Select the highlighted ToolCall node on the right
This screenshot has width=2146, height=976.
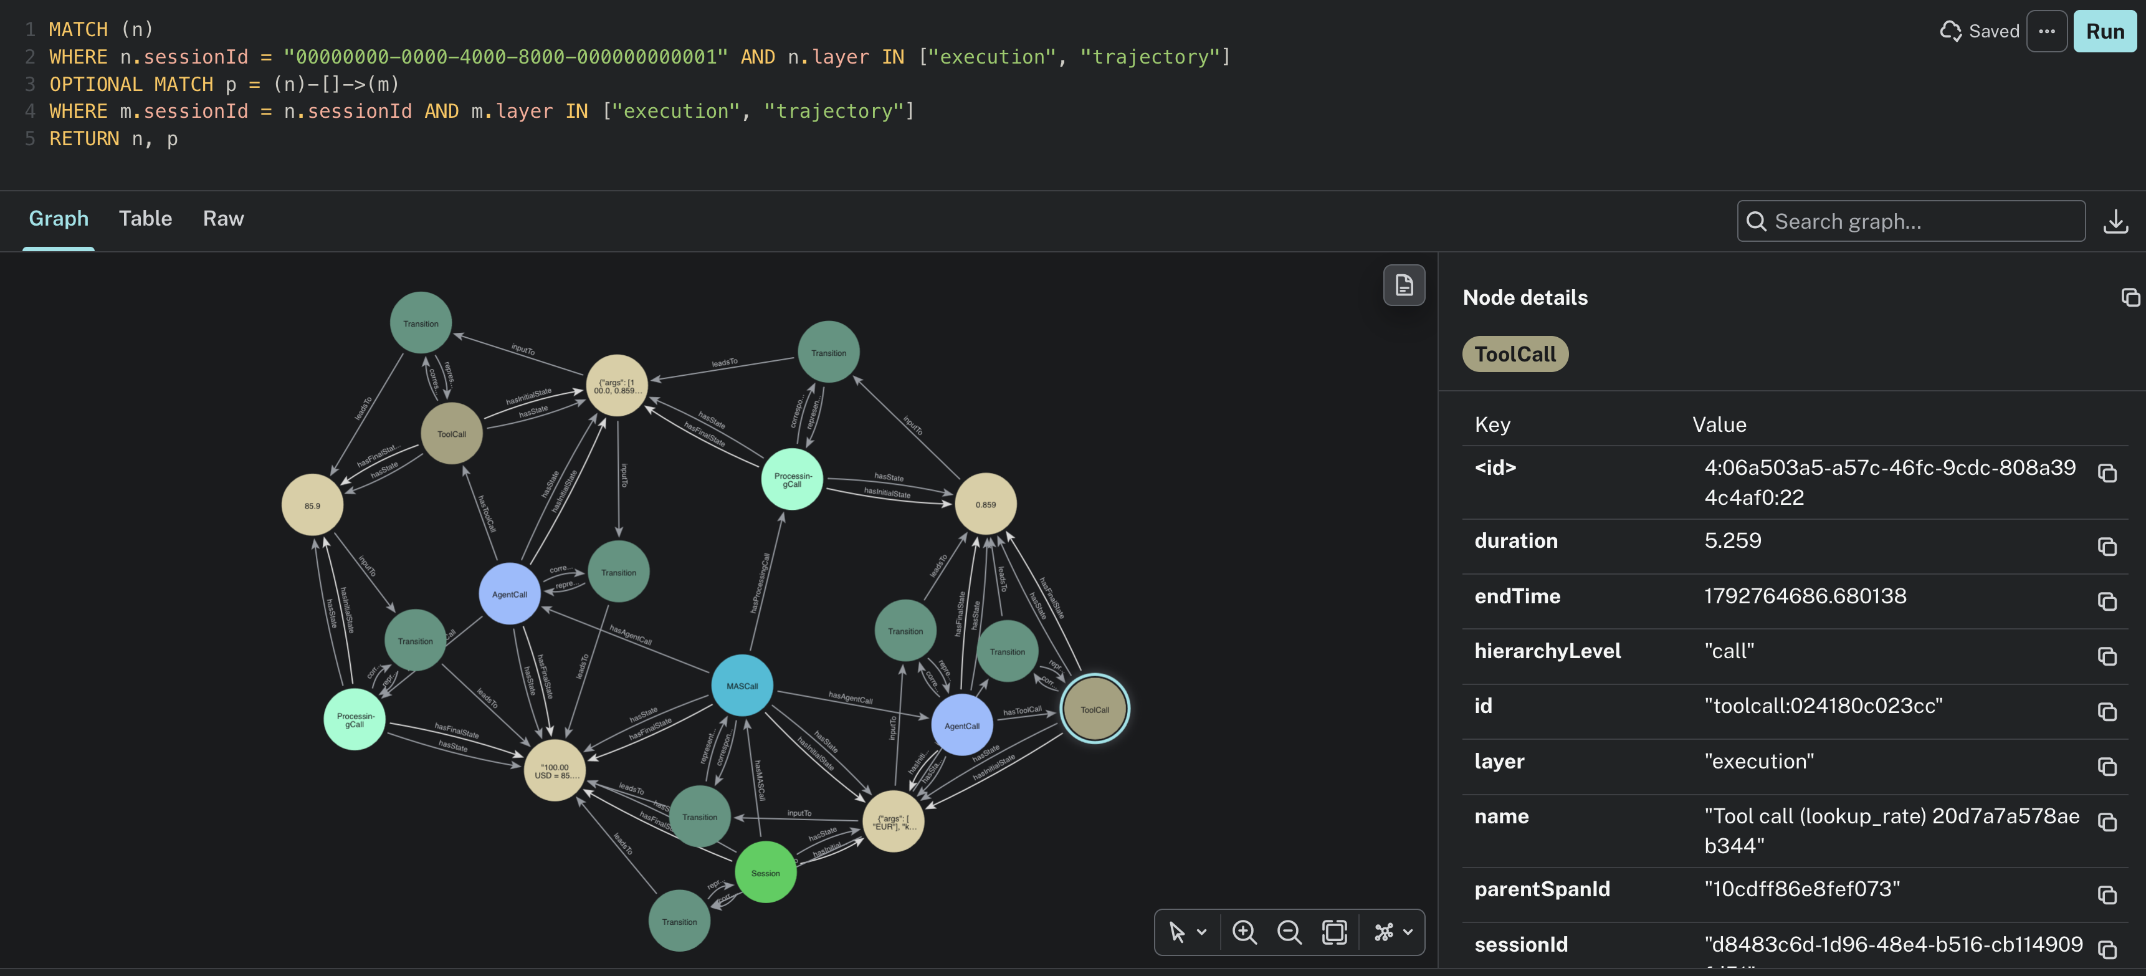[x=1095, y=709]
